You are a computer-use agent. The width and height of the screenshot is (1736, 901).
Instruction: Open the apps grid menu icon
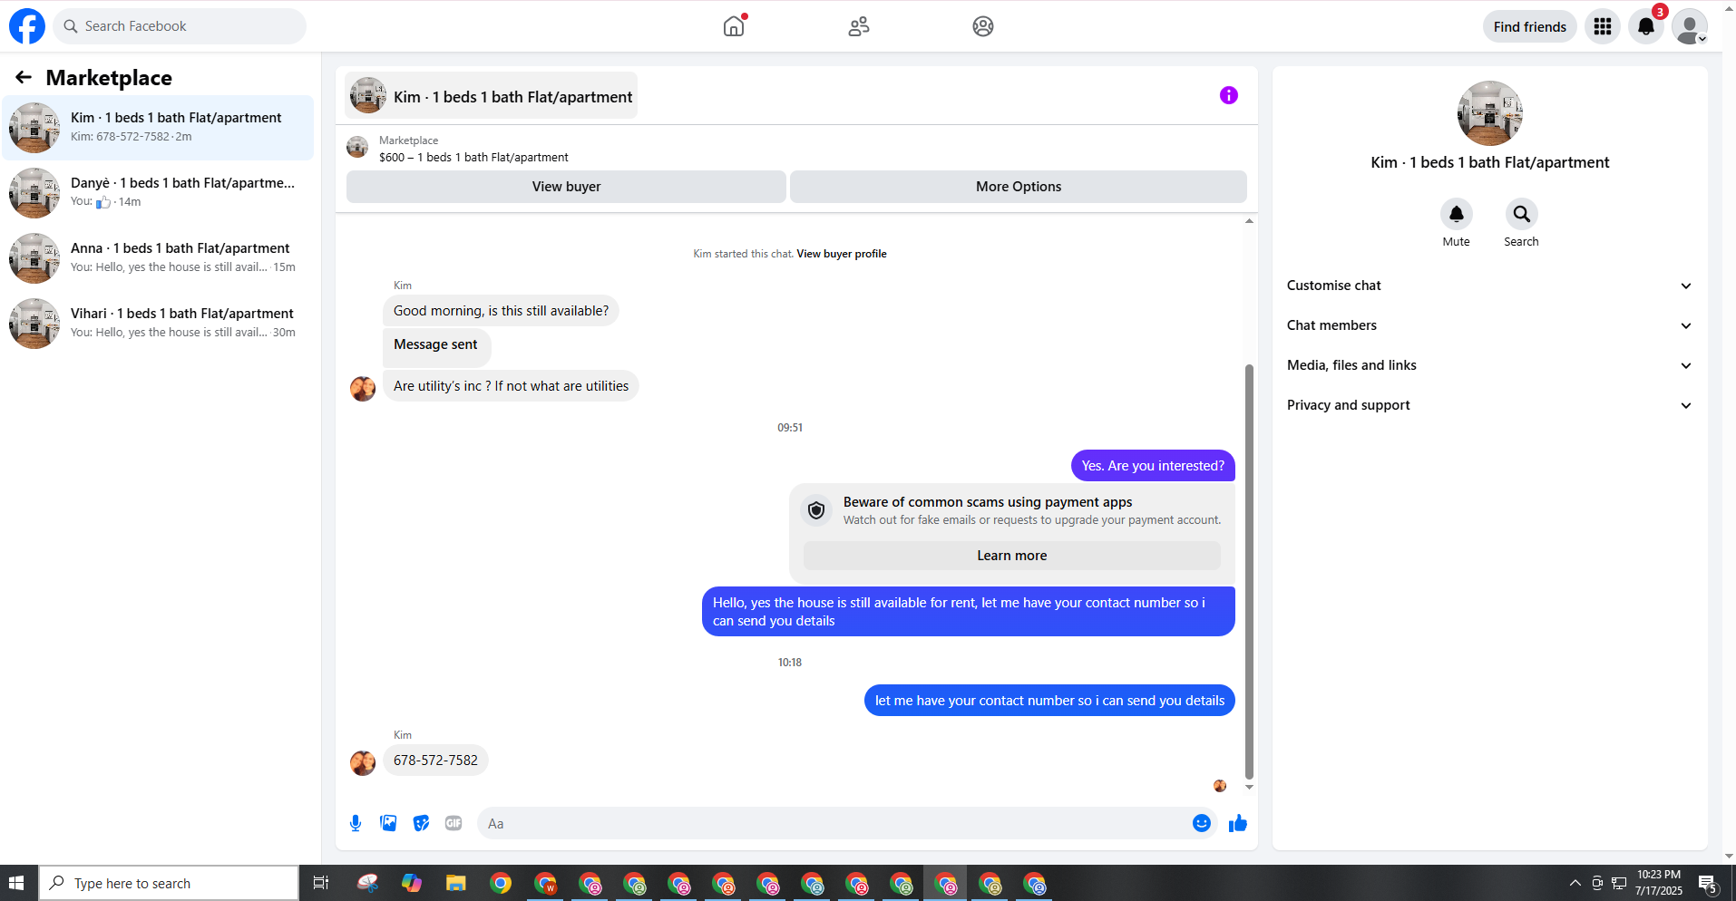(1603, 26)
